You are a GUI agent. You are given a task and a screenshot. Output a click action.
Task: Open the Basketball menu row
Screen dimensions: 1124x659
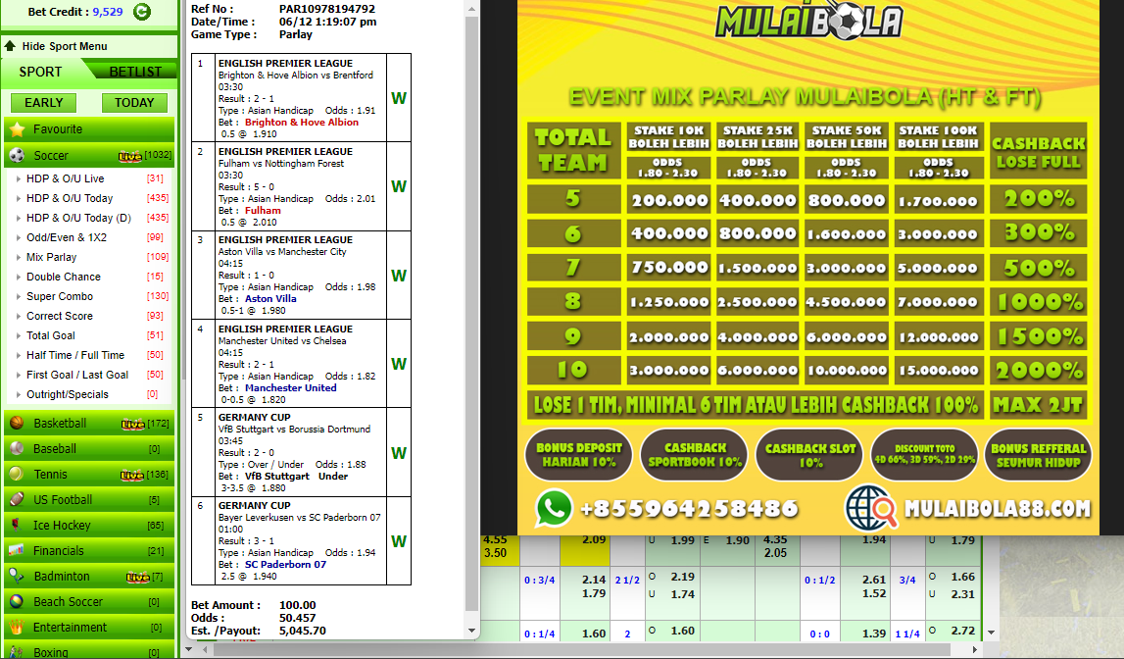89,423
